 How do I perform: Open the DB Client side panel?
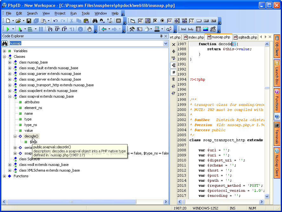pos(277,47)
